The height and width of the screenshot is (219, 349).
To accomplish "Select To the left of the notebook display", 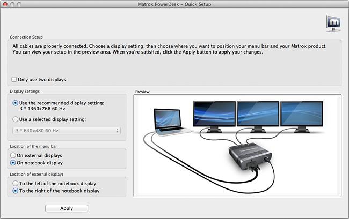I will coord(16,183).
